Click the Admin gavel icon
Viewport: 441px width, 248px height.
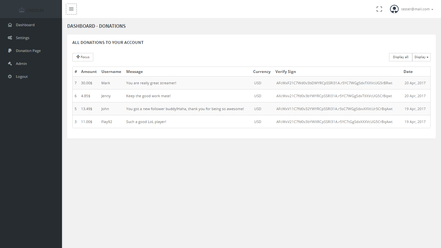10,64
